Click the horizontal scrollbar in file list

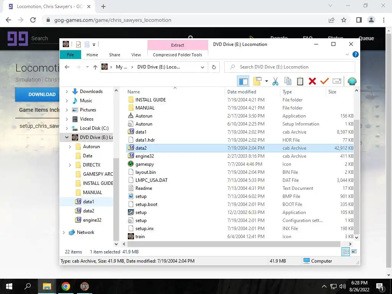pyautogui.click(x=234, y=244)
